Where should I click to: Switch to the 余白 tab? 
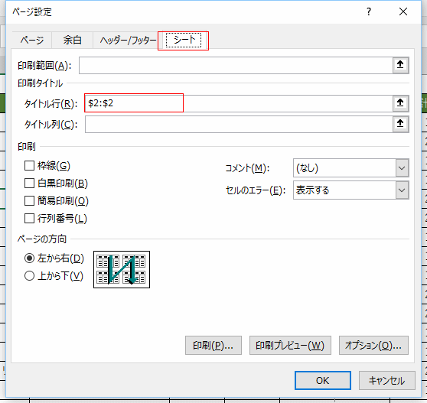coord(72,41)
